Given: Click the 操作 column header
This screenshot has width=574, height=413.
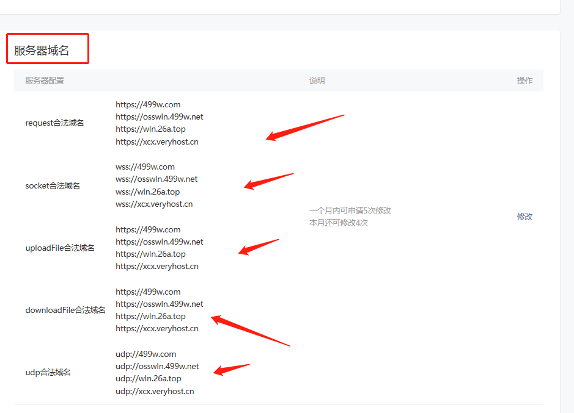Looking at the screenshot, I should pos(524,81).
